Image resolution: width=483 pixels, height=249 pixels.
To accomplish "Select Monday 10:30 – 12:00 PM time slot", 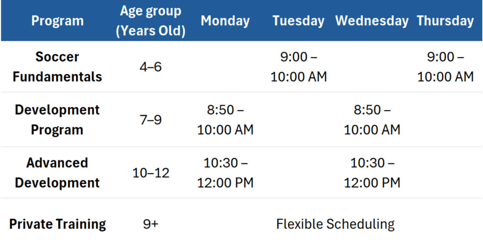I will tap(225, 173).
